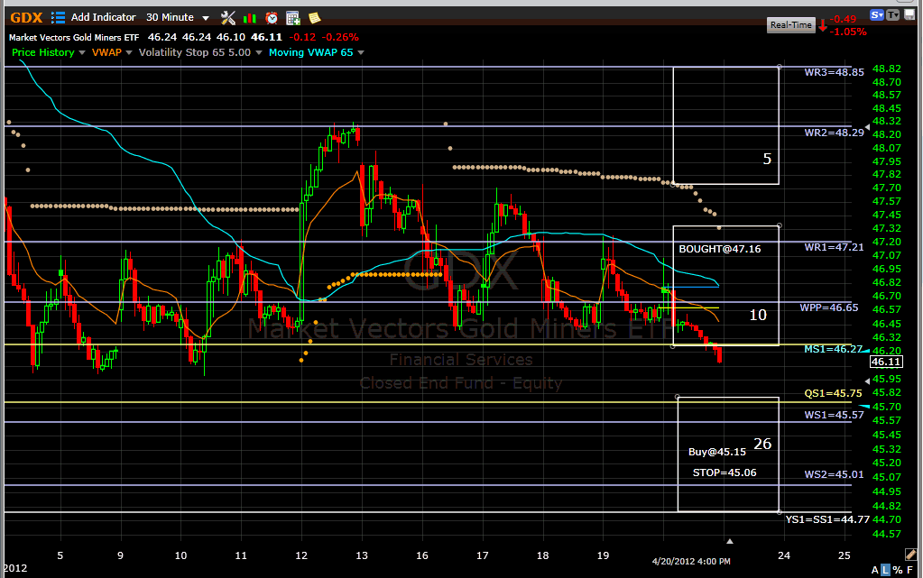
Task: Open the 30 Minute timeframe dropdown
Action: 177,18
